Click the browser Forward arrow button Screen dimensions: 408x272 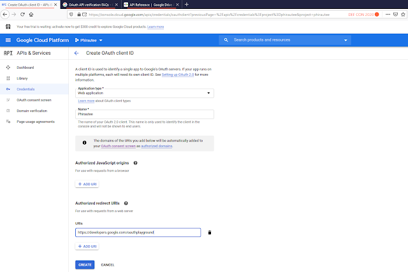(14, 14)
